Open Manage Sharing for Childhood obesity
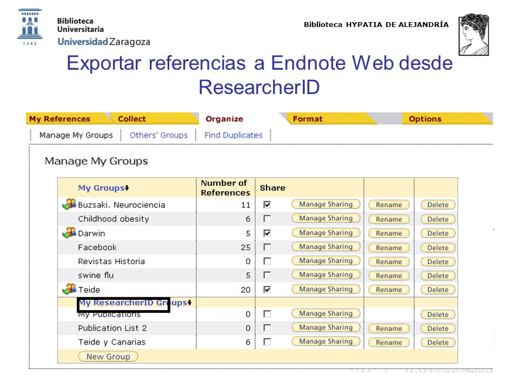 tap(326, 218)
